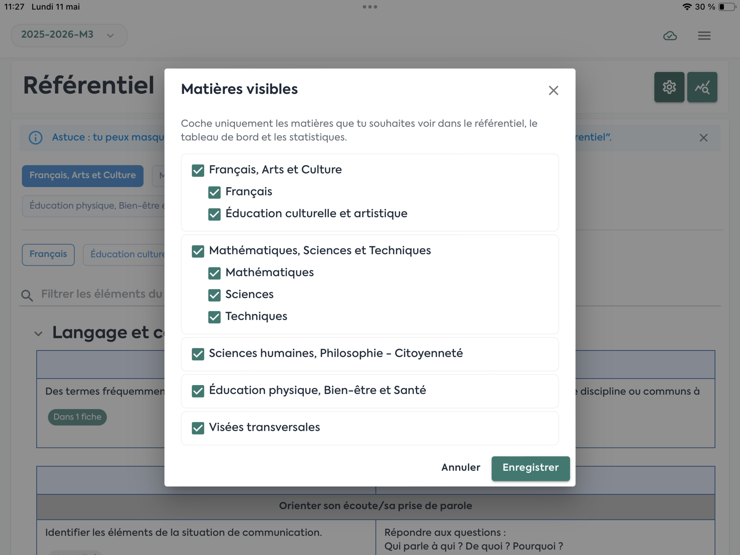Close the Matières visibles dialog
This screenshot has height=555, width=740.
[553, 91]
